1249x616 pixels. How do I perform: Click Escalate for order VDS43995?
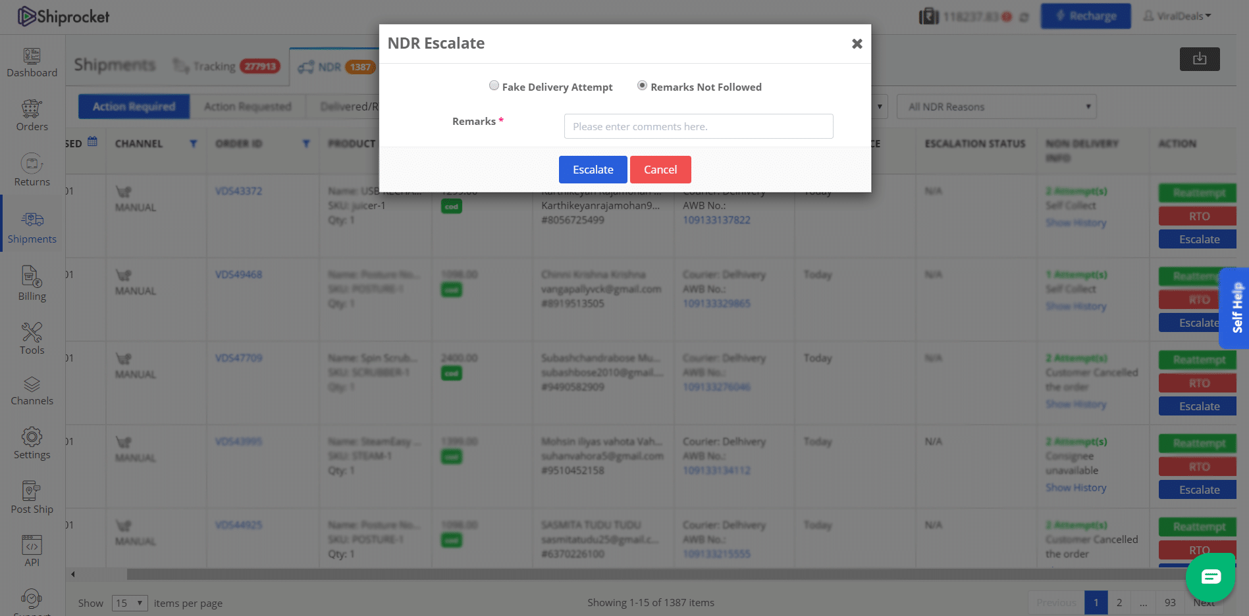[x=1198, y=490]
